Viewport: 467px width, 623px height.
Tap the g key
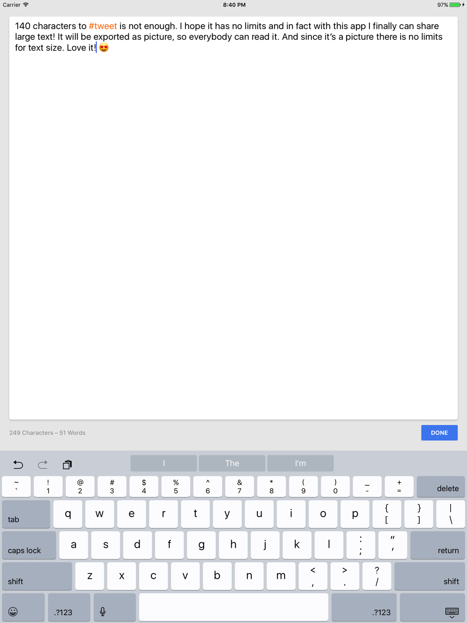(x=201, y=545)
